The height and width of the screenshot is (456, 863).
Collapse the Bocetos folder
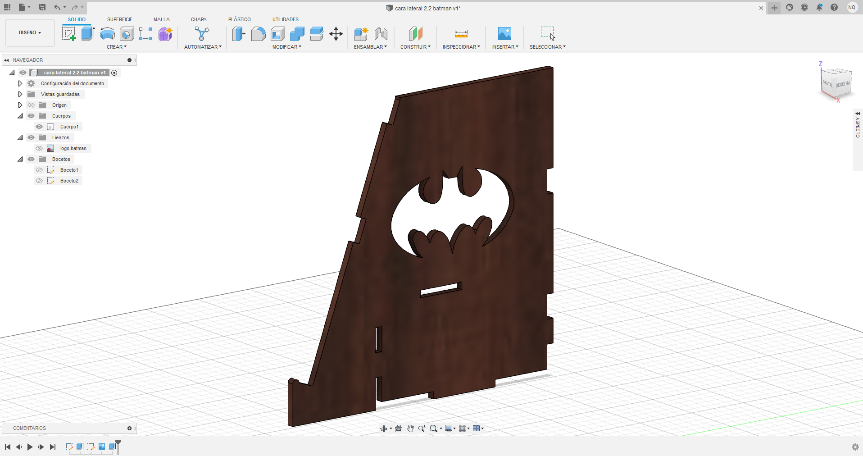[20, 159]
